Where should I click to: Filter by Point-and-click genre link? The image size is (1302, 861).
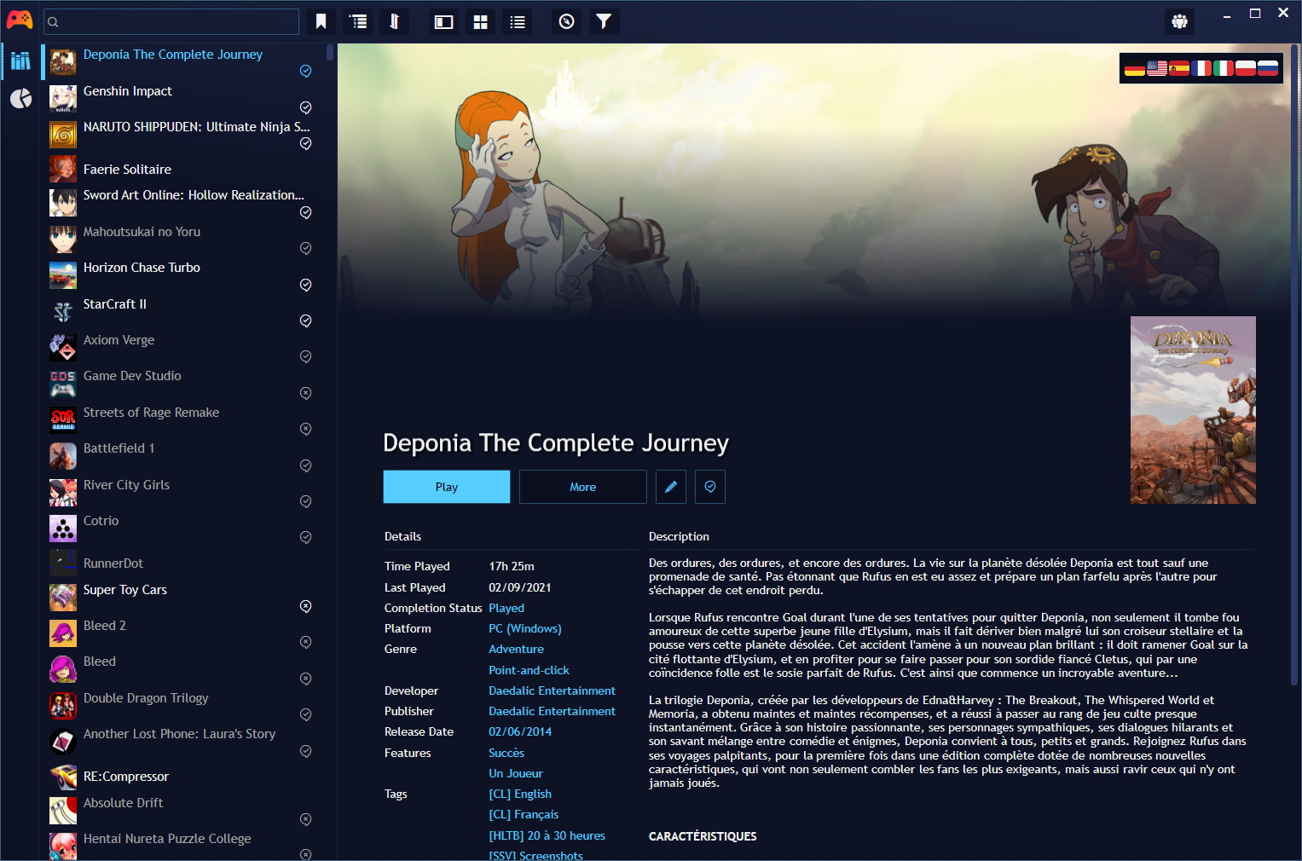pyautogui.click(x=529, y=670)
